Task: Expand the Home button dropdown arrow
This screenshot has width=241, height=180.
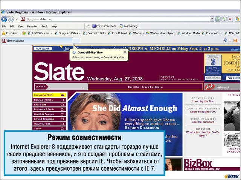Action: (230, 40)
